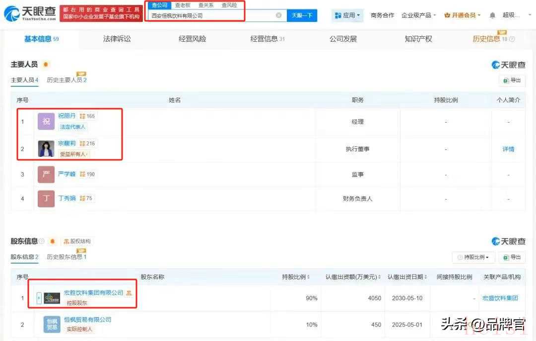Click the 天眼一下 search button

[x=302, y=15]
